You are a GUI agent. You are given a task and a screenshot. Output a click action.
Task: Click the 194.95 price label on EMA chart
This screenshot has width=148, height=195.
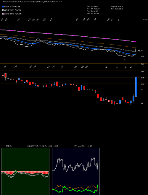click(x=139, y=51)
